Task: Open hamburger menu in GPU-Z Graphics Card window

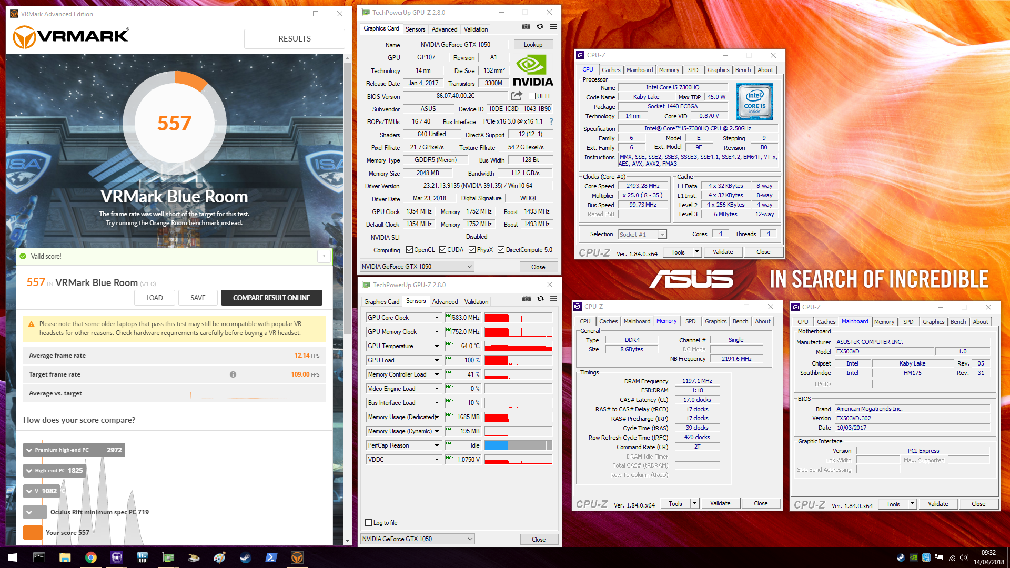Action: [x=553, y=26]
